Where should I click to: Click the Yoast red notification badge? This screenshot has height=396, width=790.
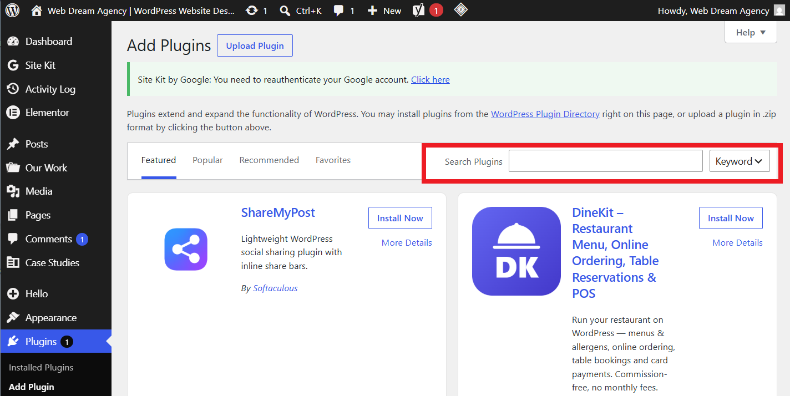436,11
